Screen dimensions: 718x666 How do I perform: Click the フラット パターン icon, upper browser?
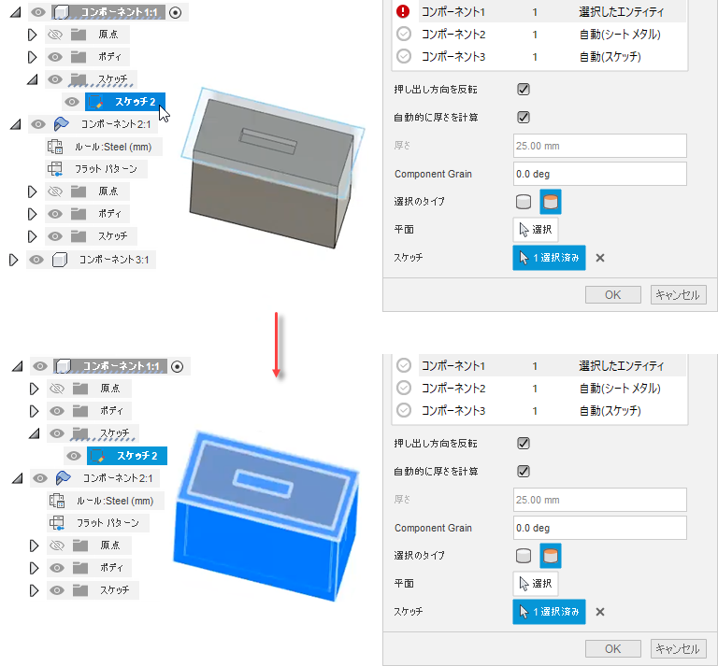[x=55, y=169]
